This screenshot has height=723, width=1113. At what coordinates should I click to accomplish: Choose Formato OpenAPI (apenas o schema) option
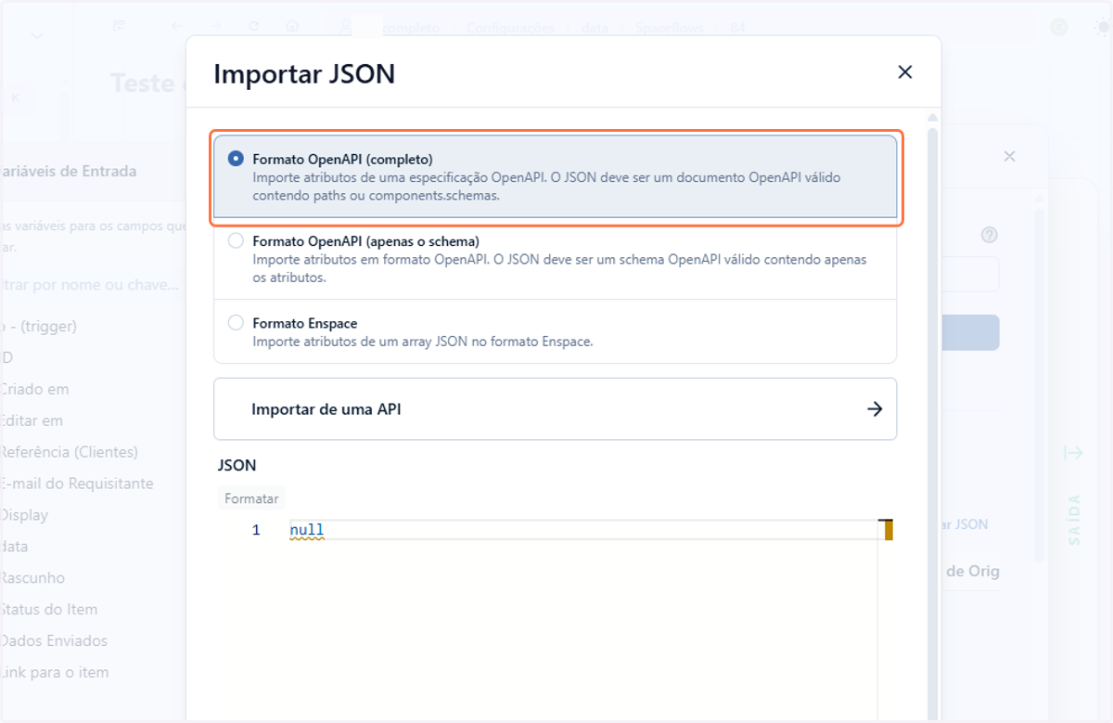click(x=236, y=241)
